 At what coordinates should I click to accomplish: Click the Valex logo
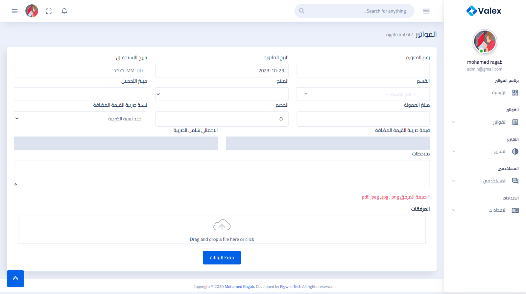pyautogui.click(x=484, y=11)
